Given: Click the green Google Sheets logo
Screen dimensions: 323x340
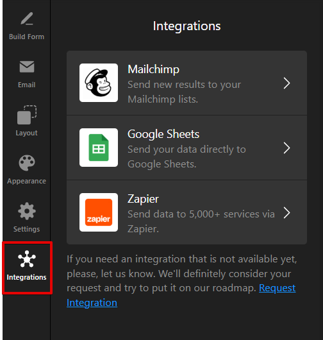Looking at the screenshot, I should tap(99, 148).
